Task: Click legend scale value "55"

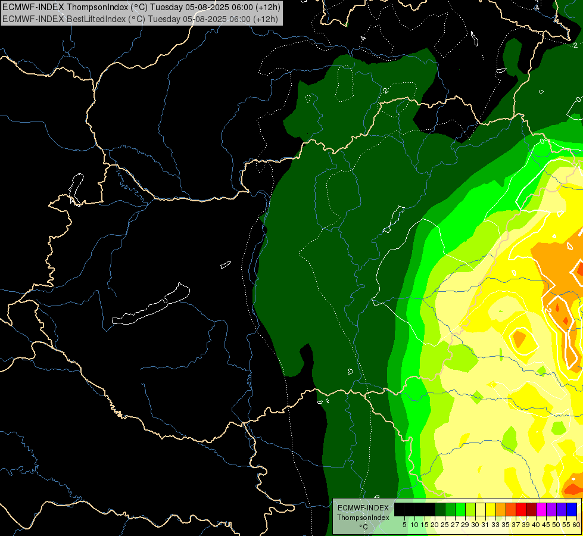Action: tap(567, 525)
